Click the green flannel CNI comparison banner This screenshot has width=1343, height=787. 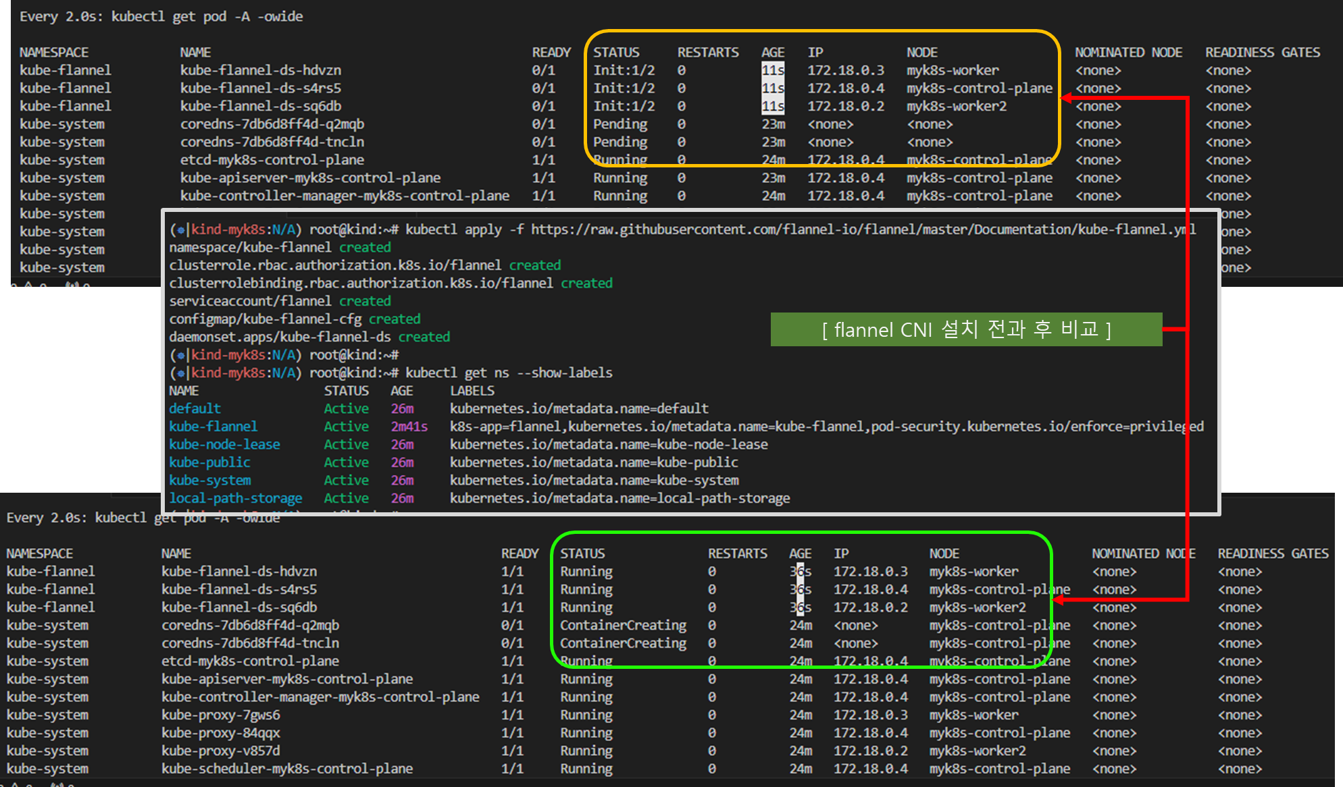pos(965,329)
